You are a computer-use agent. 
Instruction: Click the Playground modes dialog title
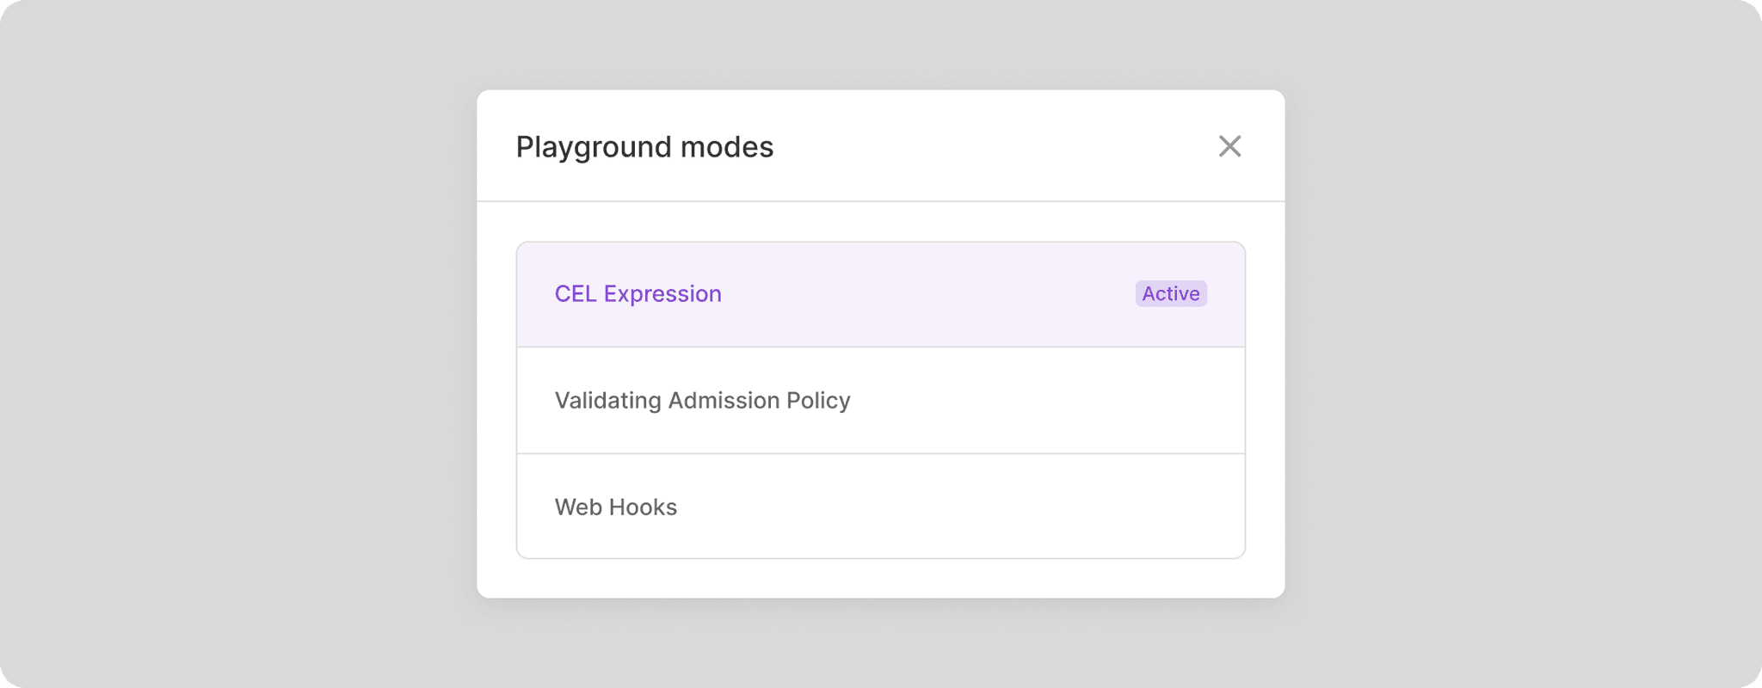point(644,146)
